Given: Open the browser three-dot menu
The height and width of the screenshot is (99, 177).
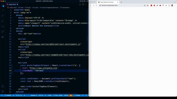Looking at the screenshot, I should (x=175, y=5).
